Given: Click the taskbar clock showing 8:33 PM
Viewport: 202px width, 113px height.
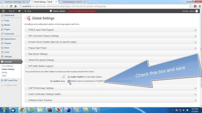Looking at the screenshot, I should point(195,110).
